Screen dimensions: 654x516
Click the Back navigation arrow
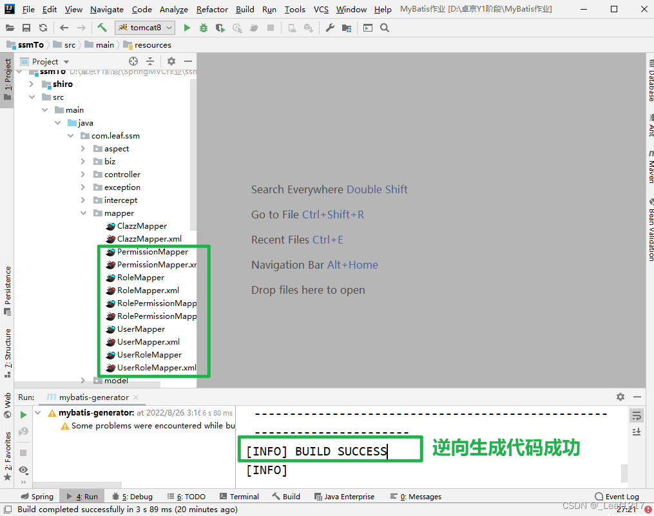coord(64,28)
